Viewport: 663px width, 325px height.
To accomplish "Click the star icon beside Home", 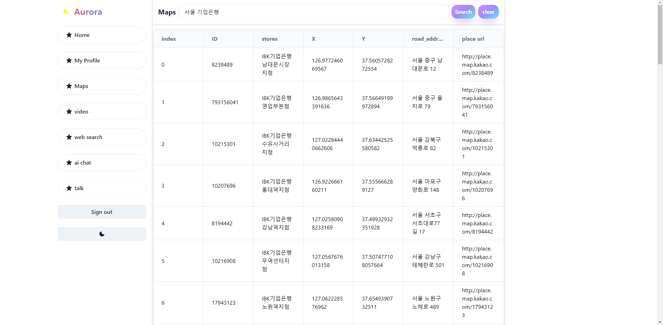I will [69, 35].
